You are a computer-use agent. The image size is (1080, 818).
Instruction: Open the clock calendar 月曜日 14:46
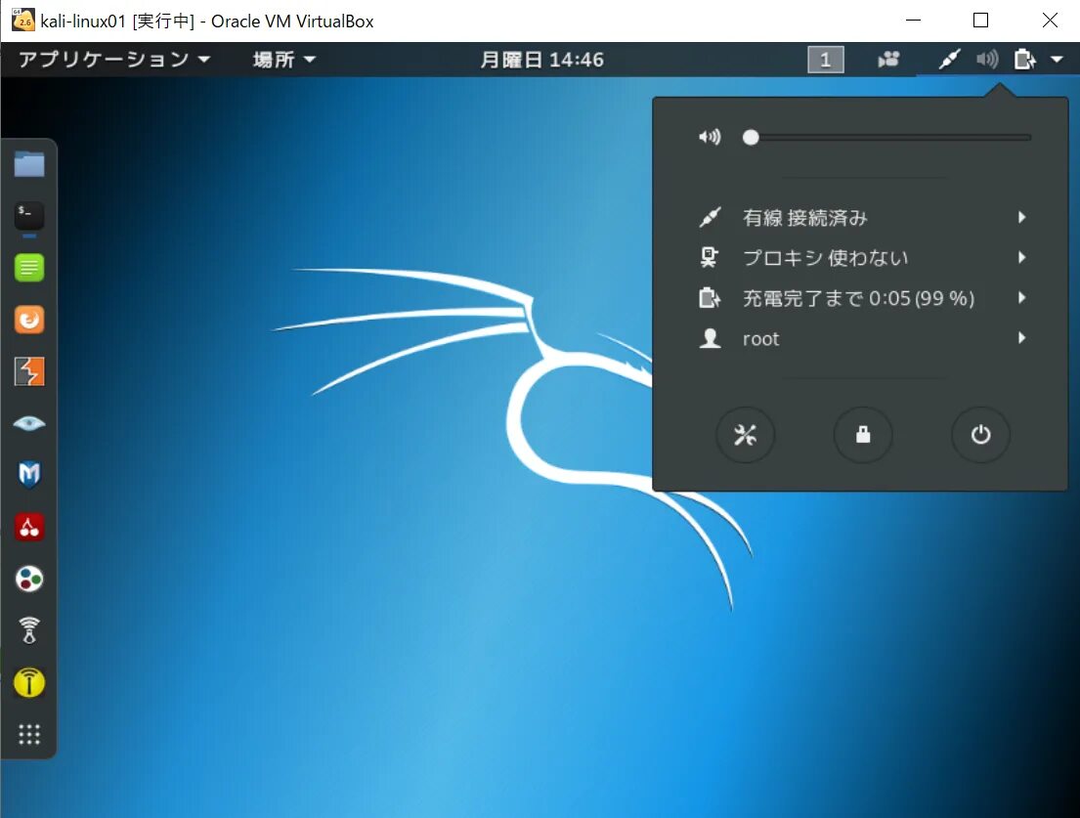click(541, 60)
